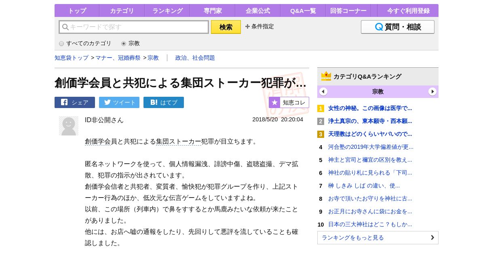Select the 宗教 radio button
The height and width of the screenshot is (254, 485).
pos(124,44)
